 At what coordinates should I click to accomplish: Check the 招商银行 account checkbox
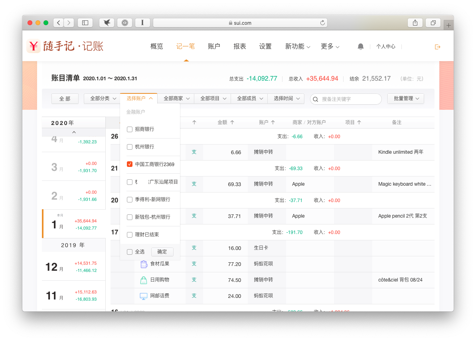130,129
